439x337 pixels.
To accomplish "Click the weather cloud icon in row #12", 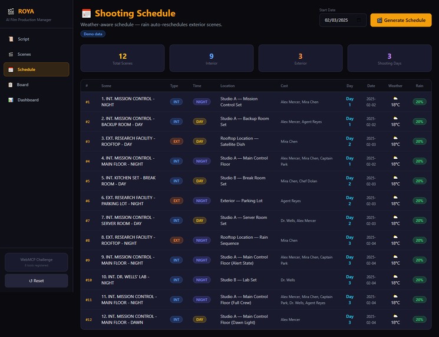I will [395, 316].
